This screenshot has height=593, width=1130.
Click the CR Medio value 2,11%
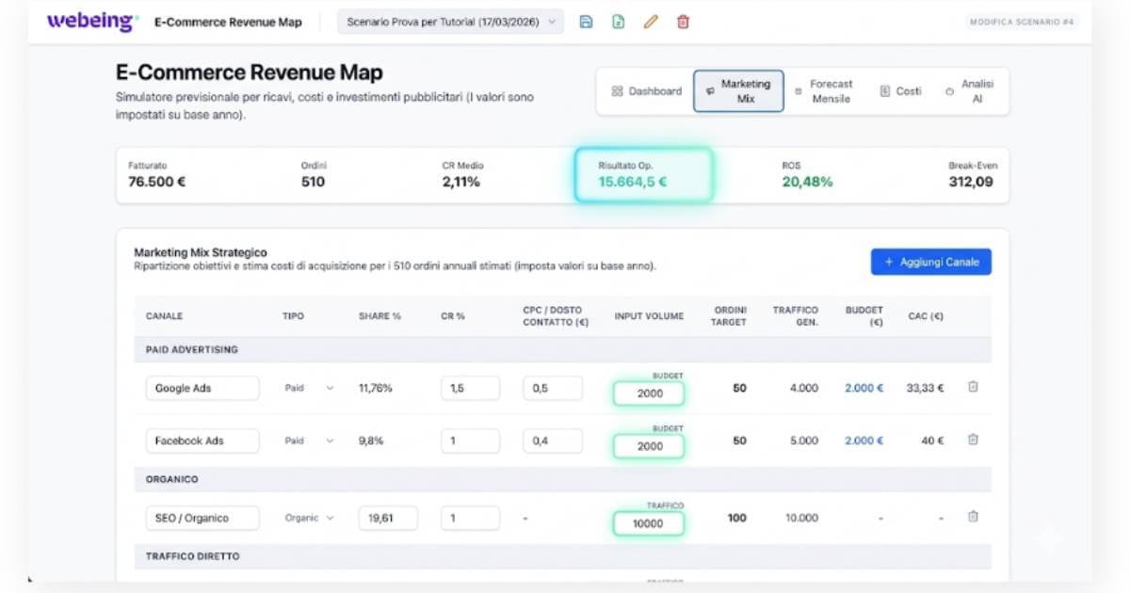pyautogui.click(x=460, y=182)
